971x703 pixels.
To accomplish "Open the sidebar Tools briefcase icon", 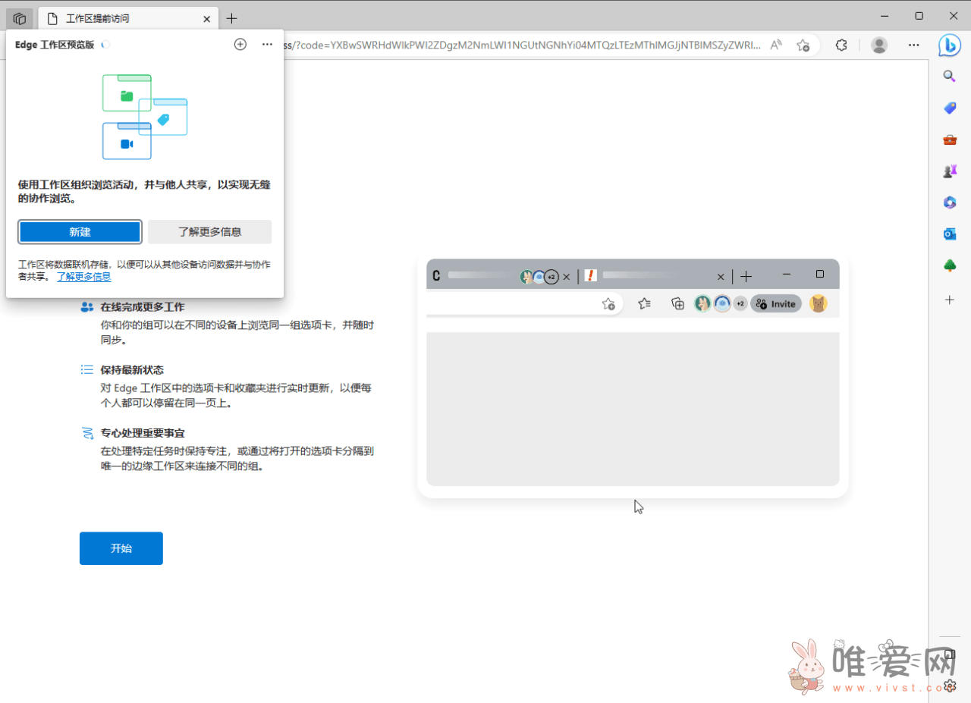I will [950, 140].
